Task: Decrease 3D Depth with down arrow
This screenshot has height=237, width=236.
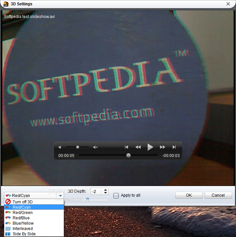Action: tap(106, 193)
